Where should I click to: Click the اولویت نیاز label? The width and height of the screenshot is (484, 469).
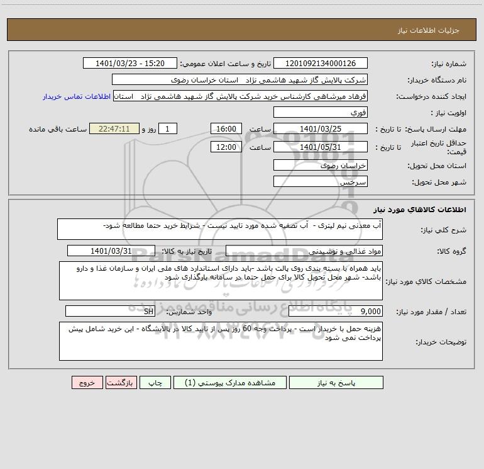click(449, 113)
